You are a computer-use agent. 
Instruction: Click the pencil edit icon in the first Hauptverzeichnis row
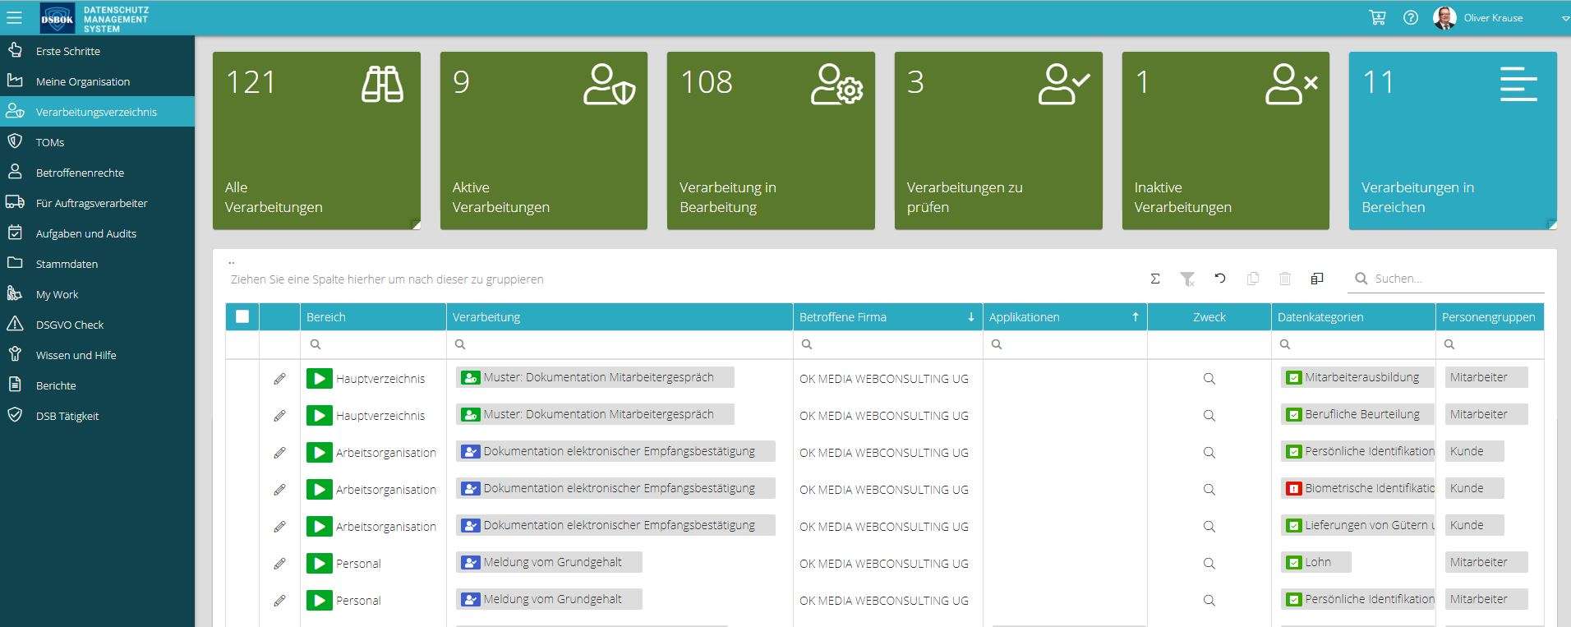pos(279,379)
